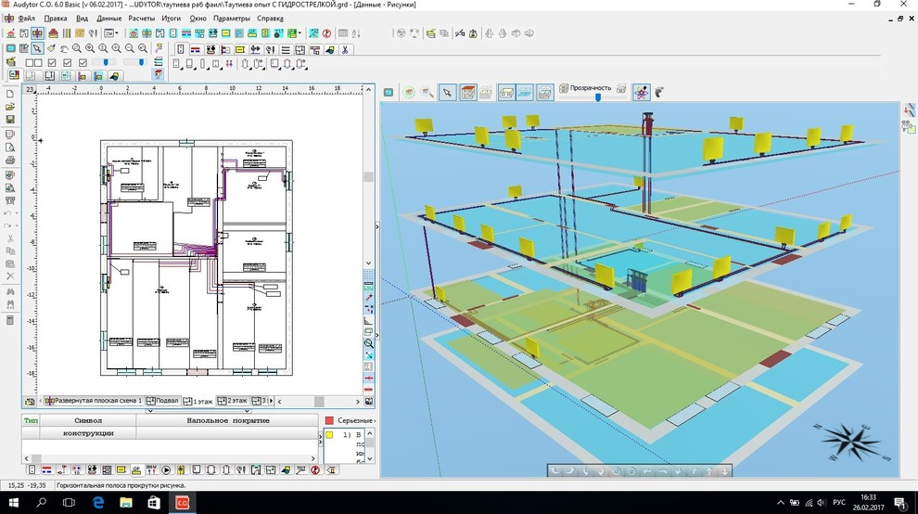Screen dimensions: 918x514
Task: Toggle the empty checkbox in the toolbar row
Action: pyautogui.click(x=31, y=63)
